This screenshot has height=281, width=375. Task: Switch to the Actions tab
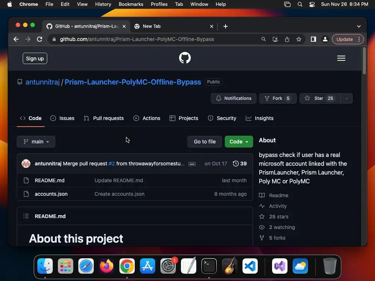pyautogui.click(x=147, y=118)
